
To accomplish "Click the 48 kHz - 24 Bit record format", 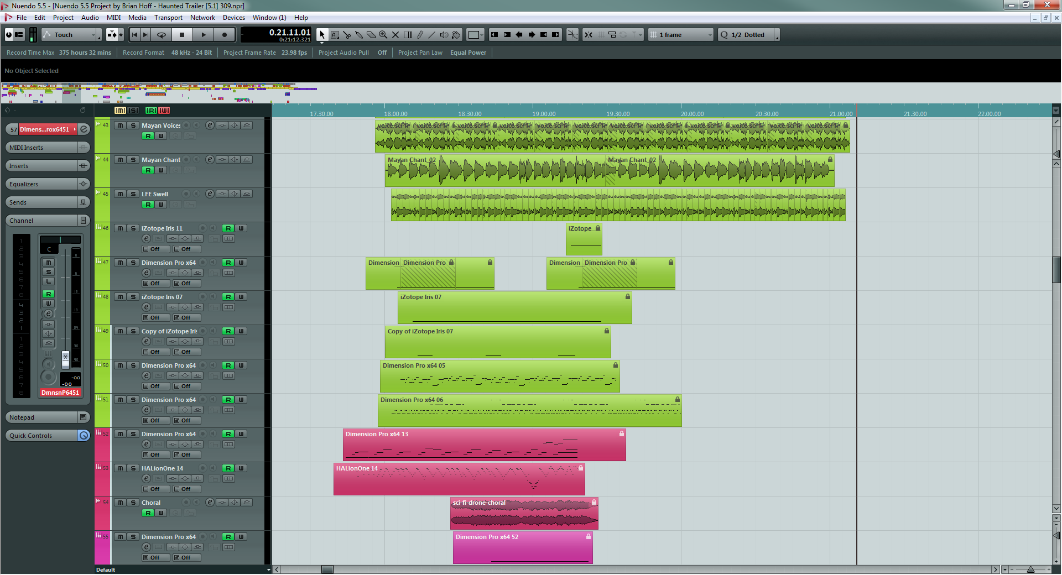I will (x=191, y=53).
